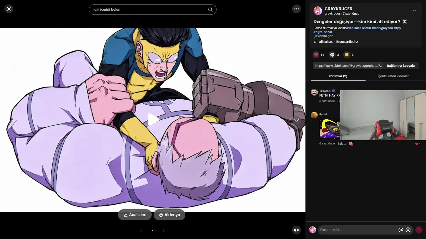Go to the previous video with the up chevron
The width and height of the screenshot is (426, 239).
click(x=296, y=108)
